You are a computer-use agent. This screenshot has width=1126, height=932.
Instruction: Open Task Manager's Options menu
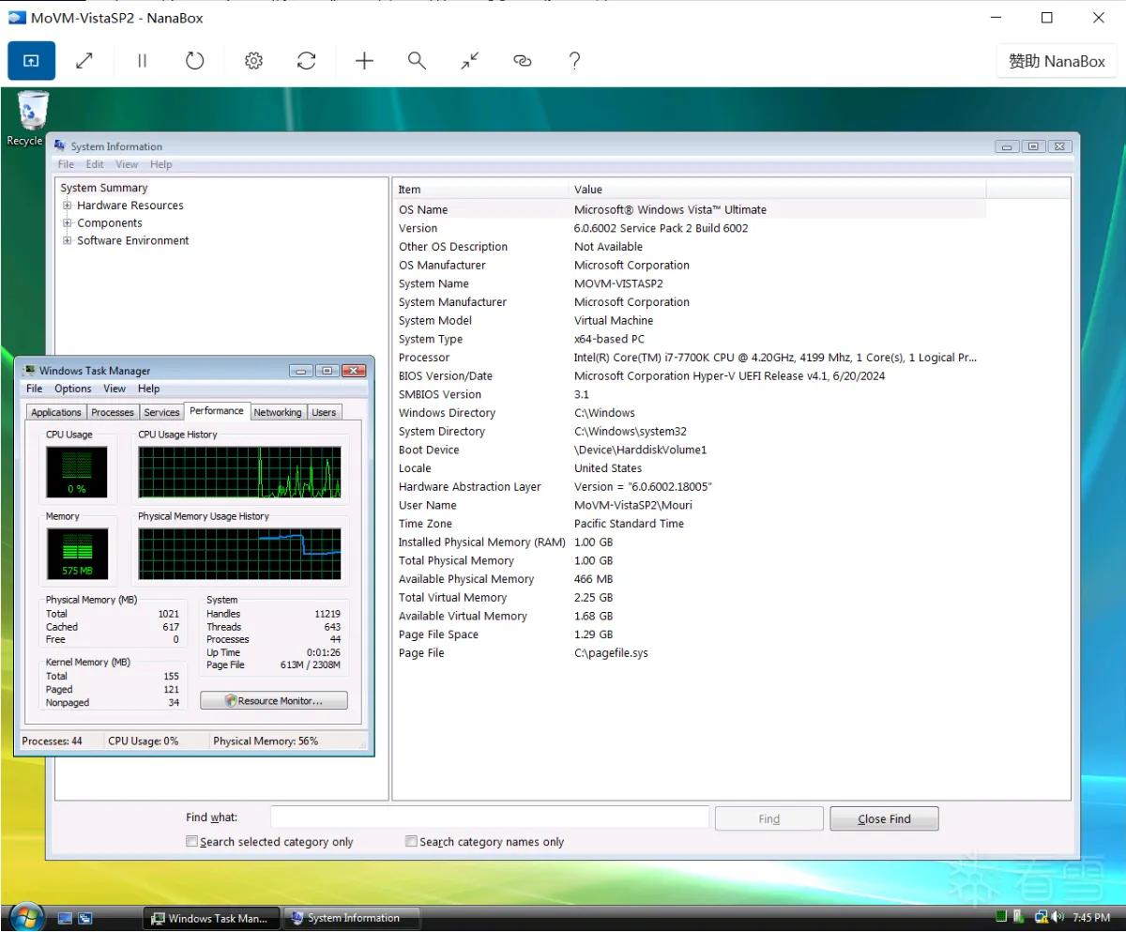click(x=72, y=389)
